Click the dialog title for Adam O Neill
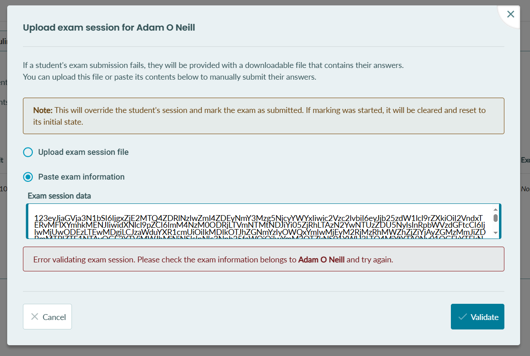Viewport: 530px width, 356px height. point(109,27)
